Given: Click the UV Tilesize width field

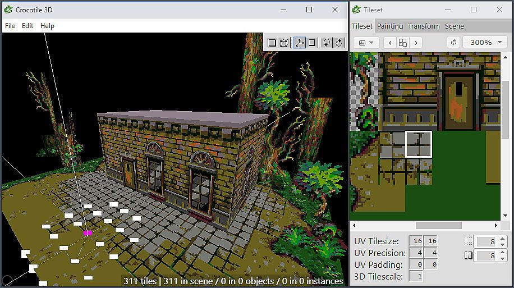Looking at the screenshot, I should pos(416,241).
